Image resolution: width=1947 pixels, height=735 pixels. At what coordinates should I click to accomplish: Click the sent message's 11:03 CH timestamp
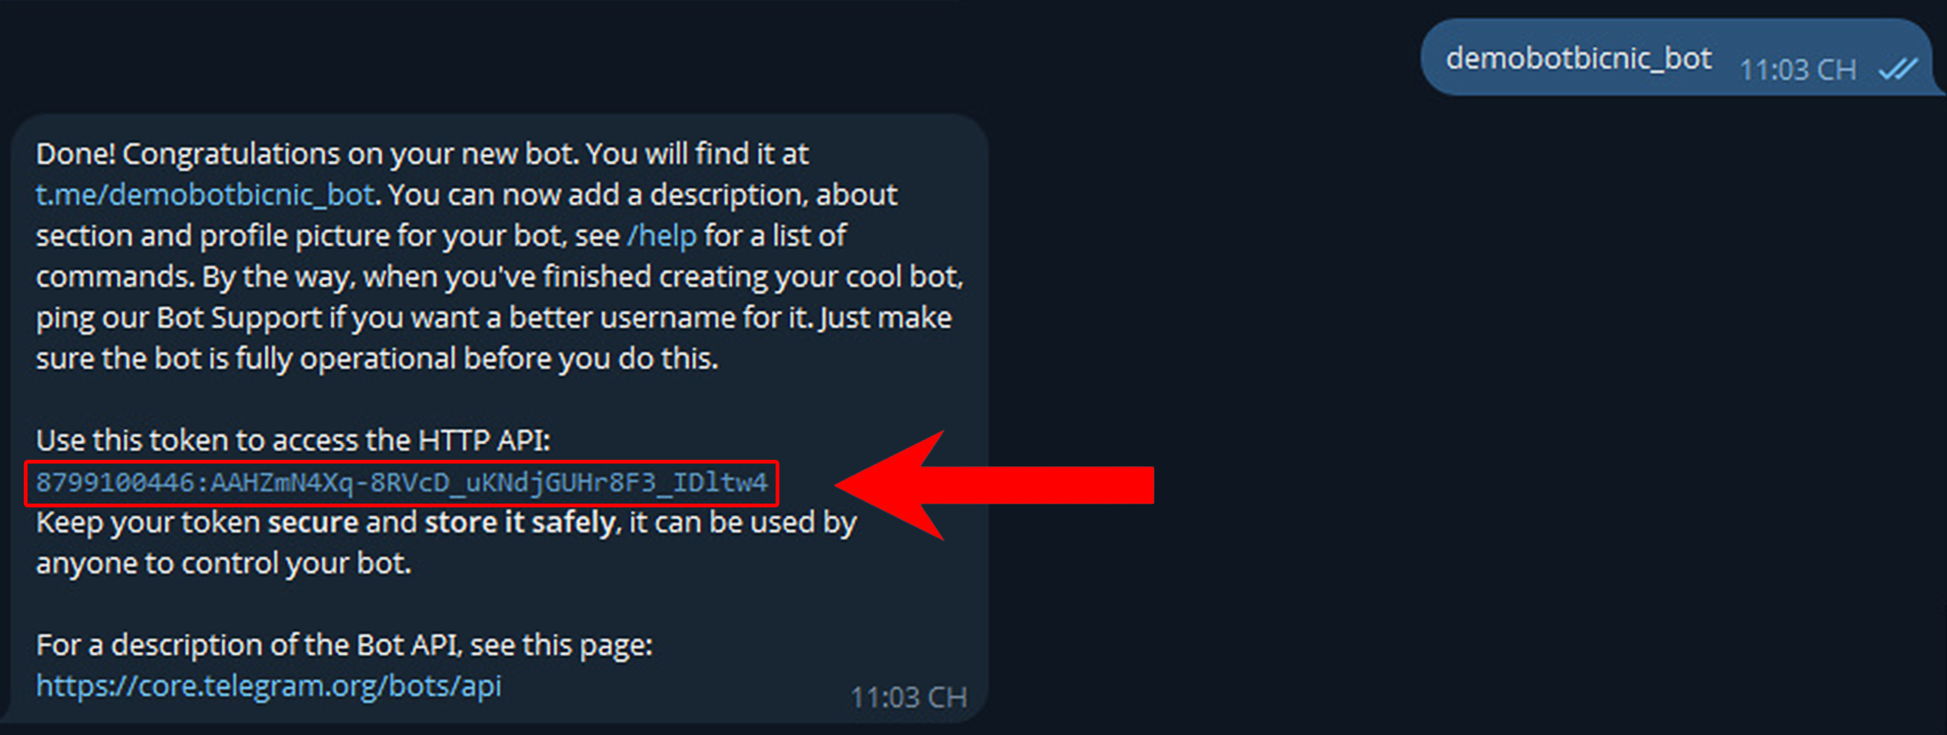1797,70
